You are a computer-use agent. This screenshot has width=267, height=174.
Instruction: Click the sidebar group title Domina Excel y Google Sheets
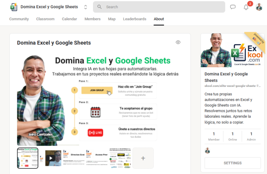coord(226,77)
